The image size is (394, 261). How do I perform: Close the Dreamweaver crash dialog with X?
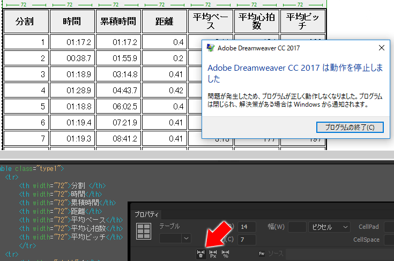click(381, 48)
